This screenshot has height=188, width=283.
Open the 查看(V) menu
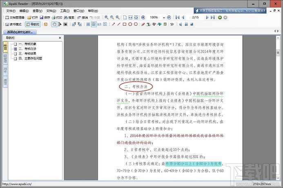(38, 11)
